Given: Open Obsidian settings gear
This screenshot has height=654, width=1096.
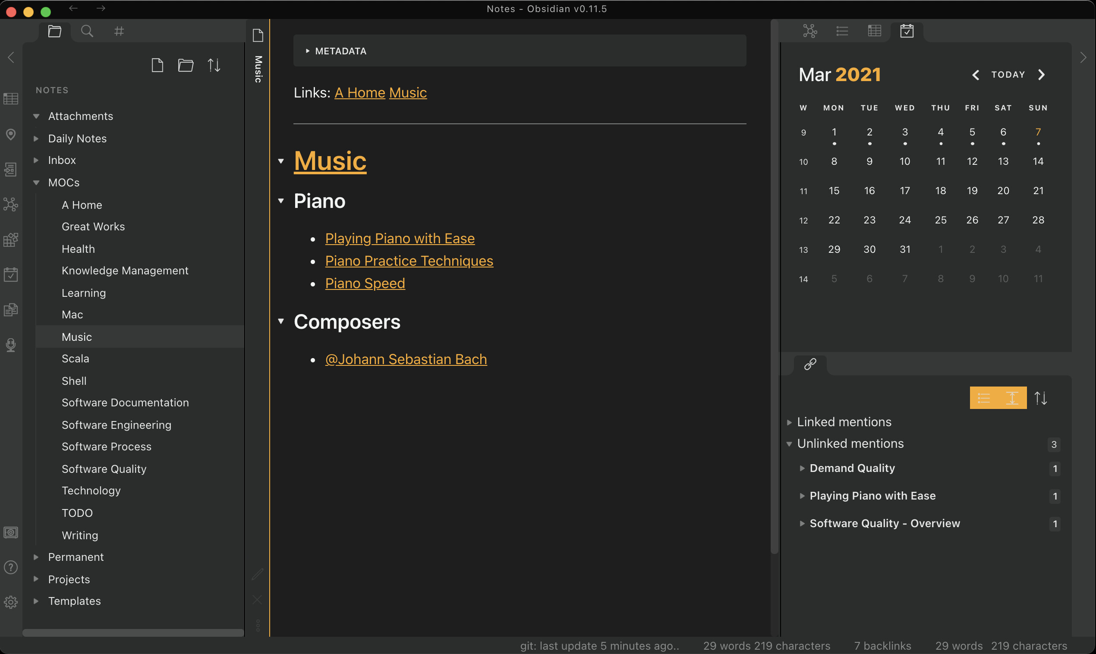Looking at the screenshot, I should pos(11,602).
